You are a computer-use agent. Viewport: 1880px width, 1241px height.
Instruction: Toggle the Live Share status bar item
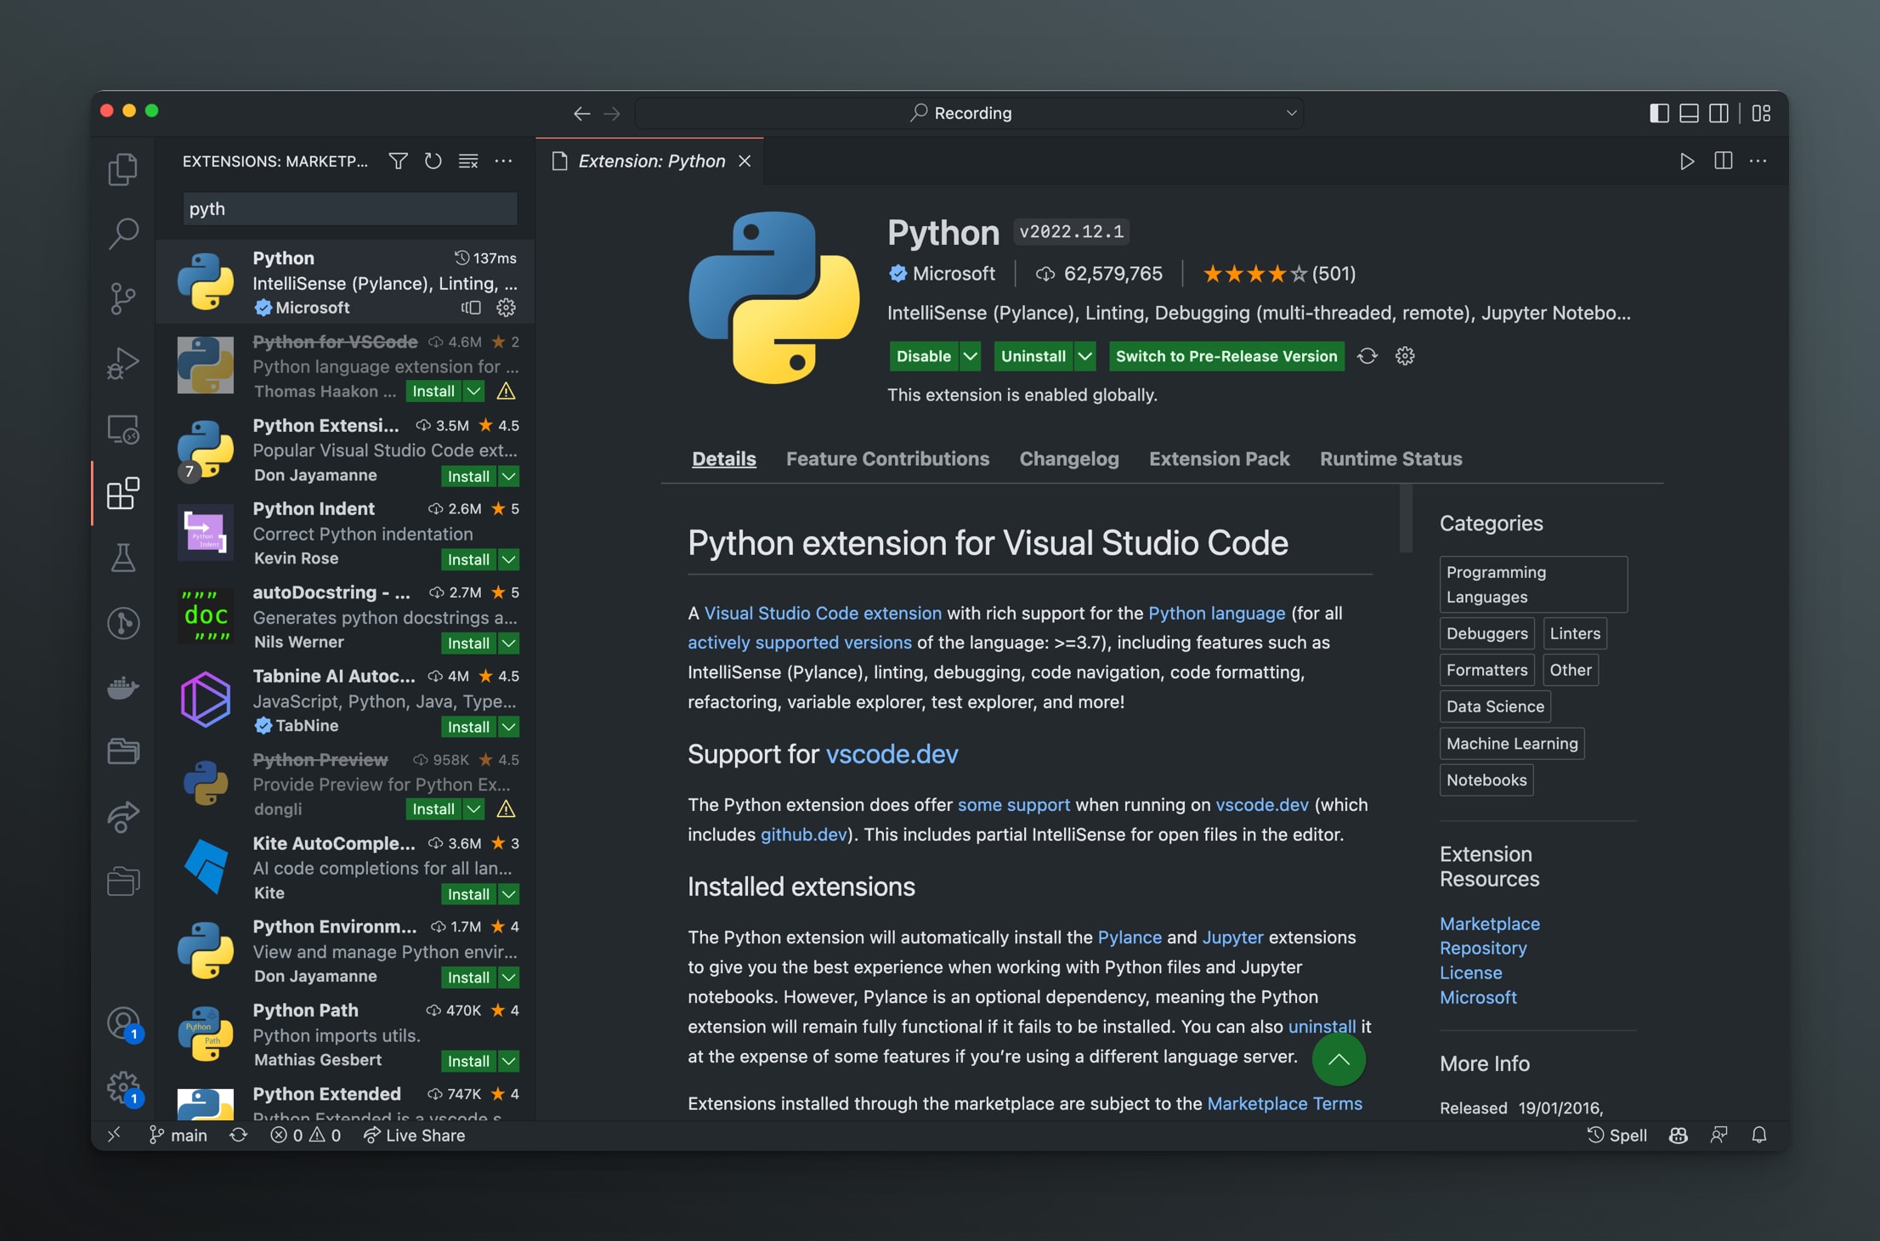coord(411,1133)
